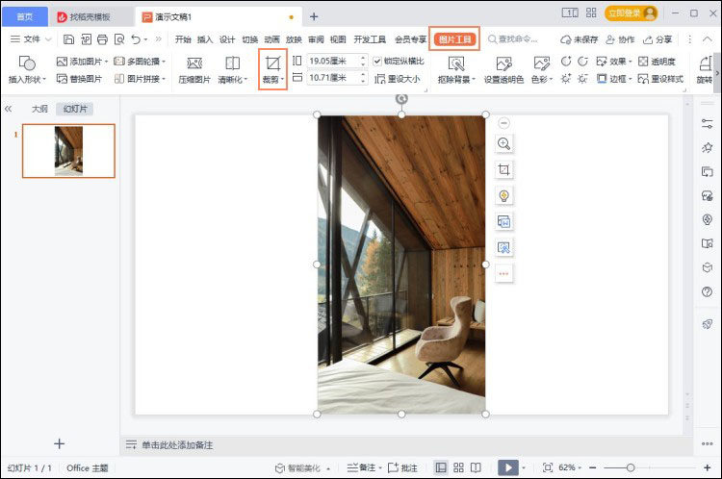
Task: Click the Collaborate (协作) button
Action: (x=620, y=39)
